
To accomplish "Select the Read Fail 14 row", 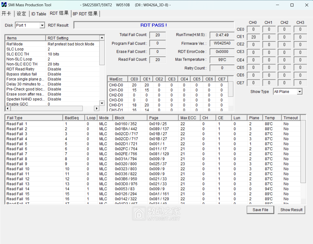I will (153, 189).
